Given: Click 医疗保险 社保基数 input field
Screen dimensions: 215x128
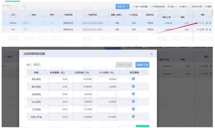Looking at the screenshot, I should click(x=58, y=87).
